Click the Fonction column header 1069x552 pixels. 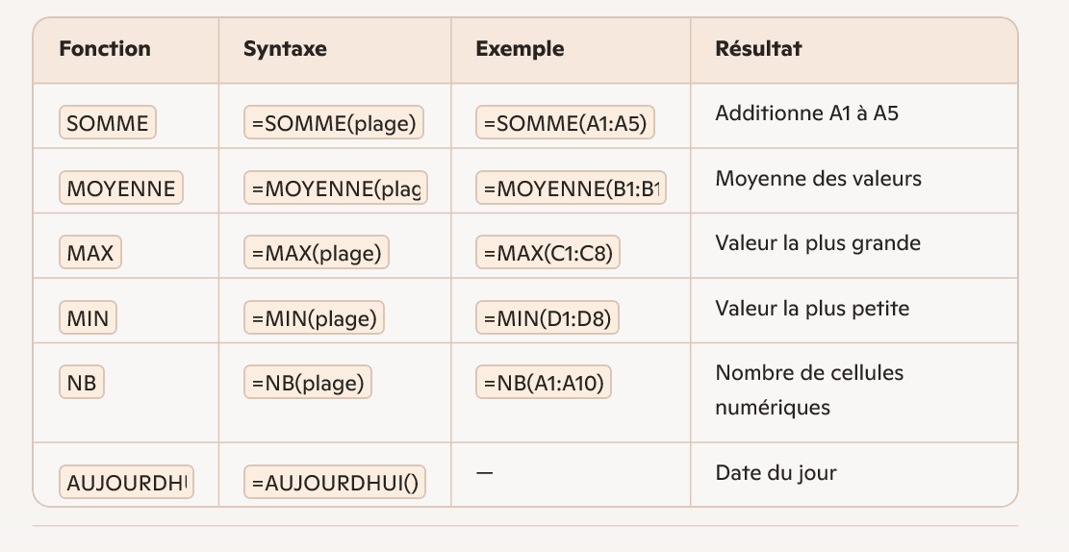click(x=105, y=49)
